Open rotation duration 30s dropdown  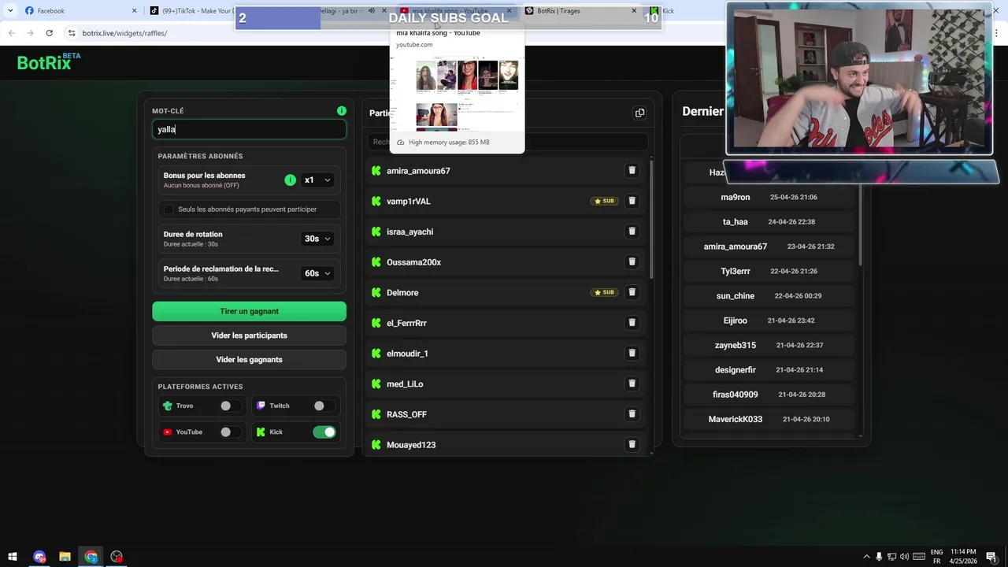pyautogui.click(x=317, y=239)
